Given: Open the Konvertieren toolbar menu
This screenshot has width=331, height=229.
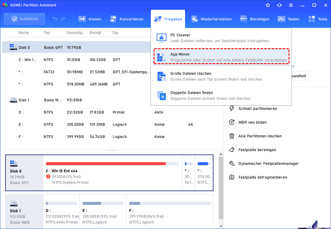Looking at the screenshot, I should tap(127, 19).
